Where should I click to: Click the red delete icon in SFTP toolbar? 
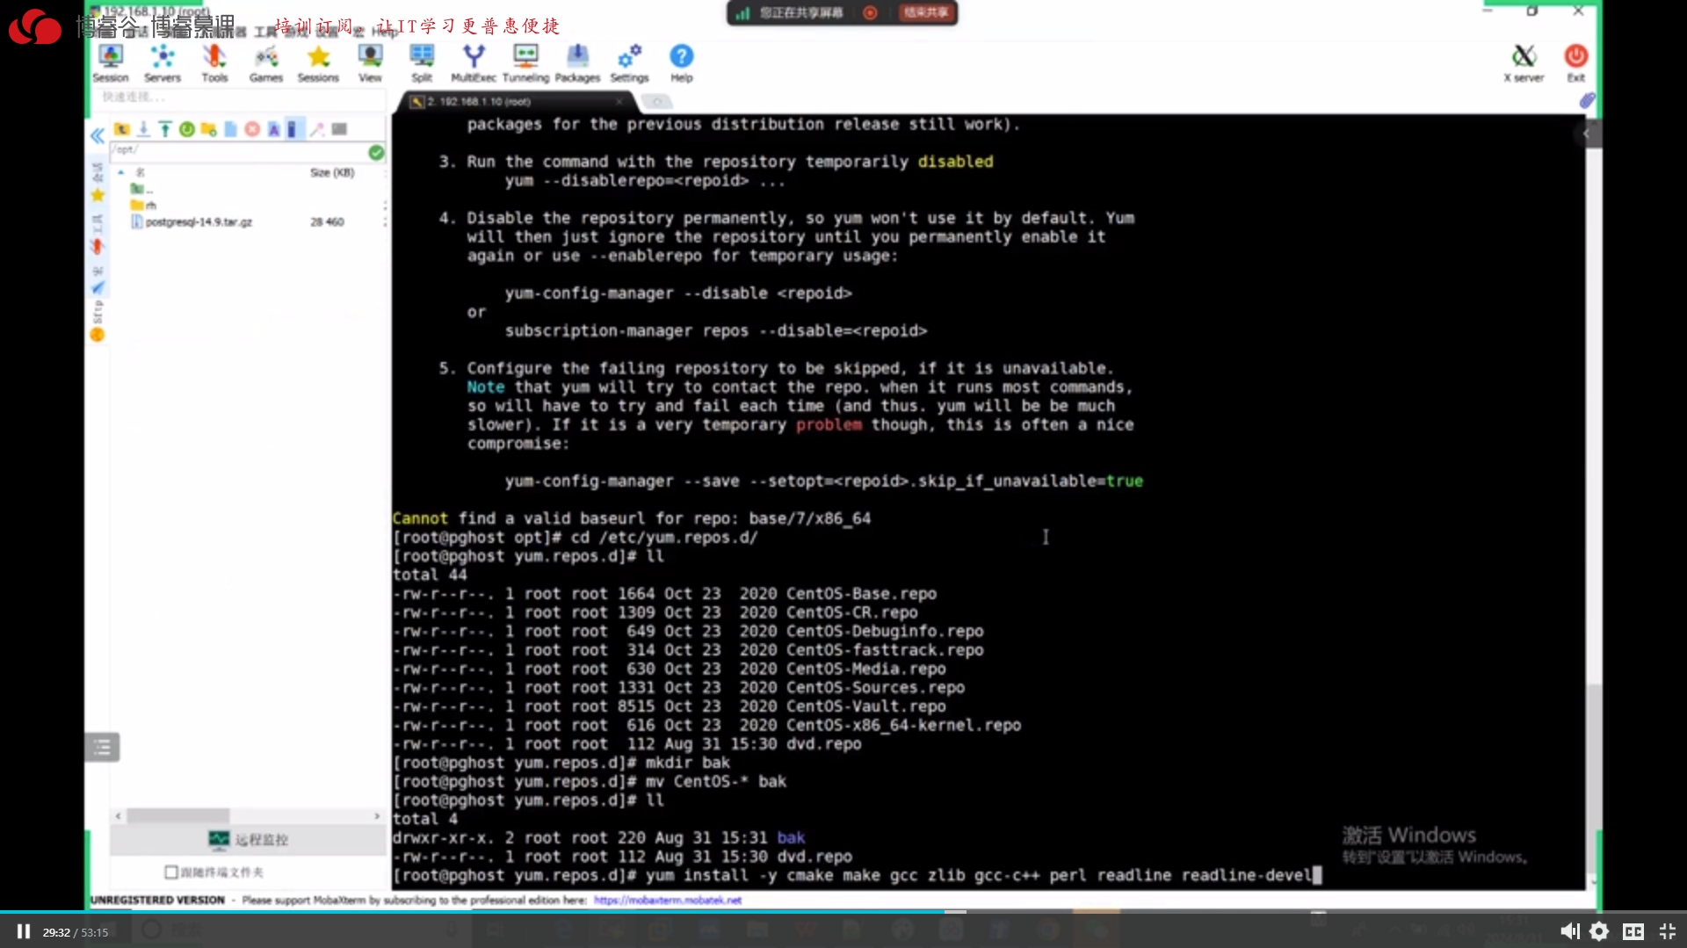[252, 129]
